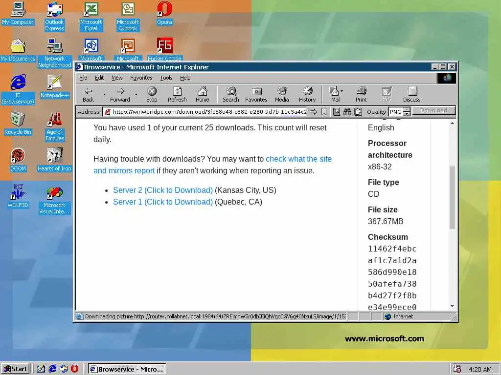Screen dimensions: 501x375
Task: Open the View menu
Action: click(x=117, y=78)
